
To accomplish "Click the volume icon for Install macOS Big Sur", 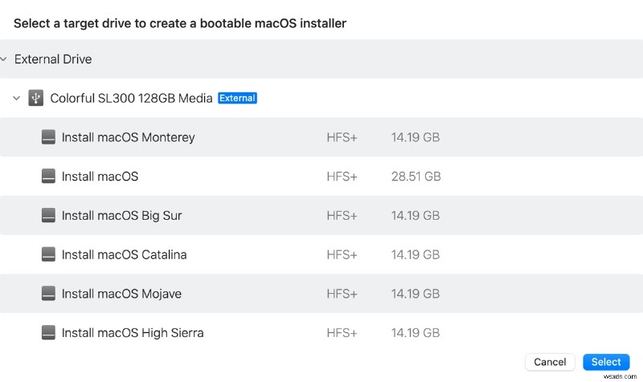I will click(48, 215).
